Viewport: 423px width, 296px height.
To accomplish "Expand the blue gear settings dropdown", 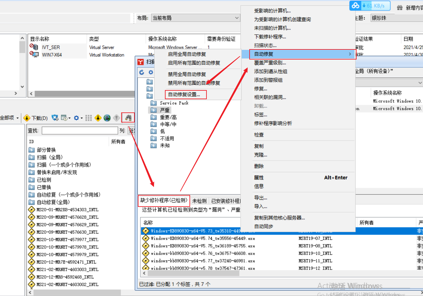I will pos(82,118).
